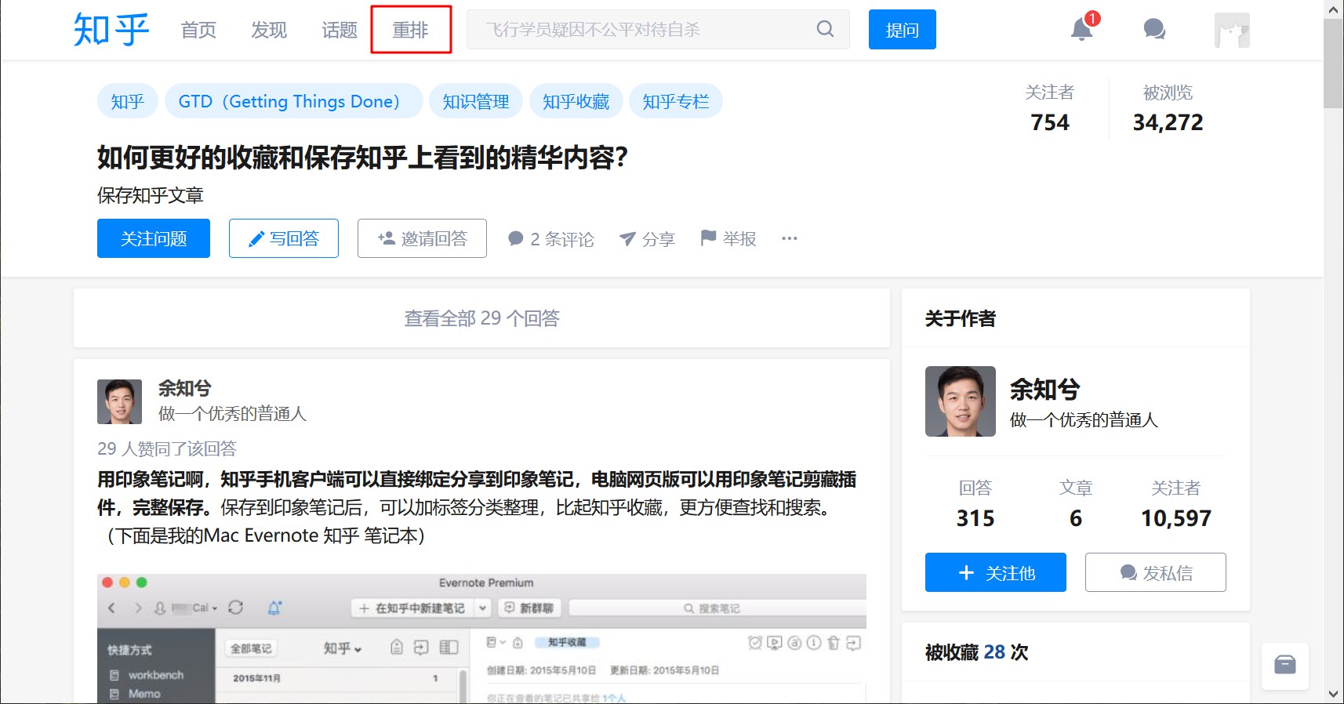Click the 34,272 views count
This screenshot has height=704, width=1344.
click(1168, 122)
